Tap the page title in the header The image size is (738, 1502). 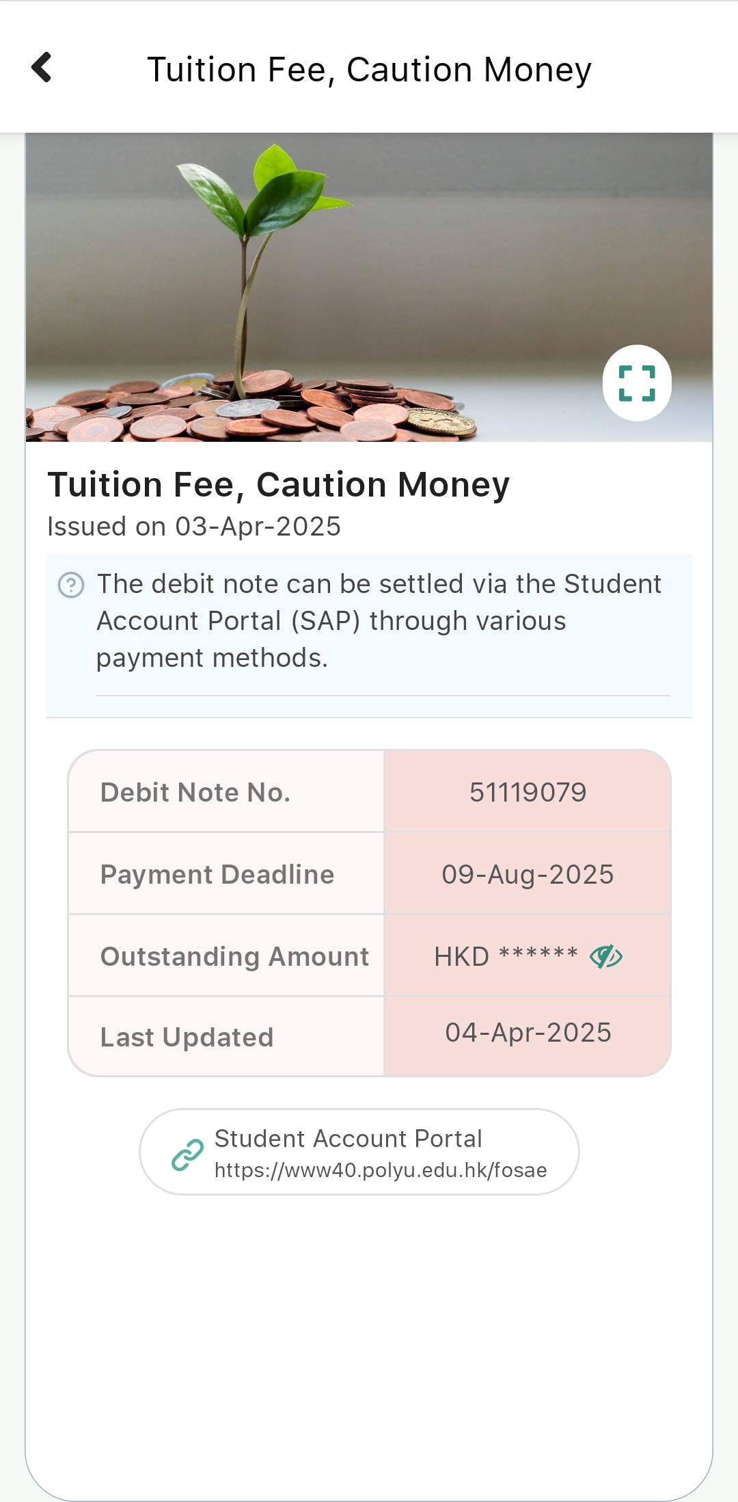(369, 69)
